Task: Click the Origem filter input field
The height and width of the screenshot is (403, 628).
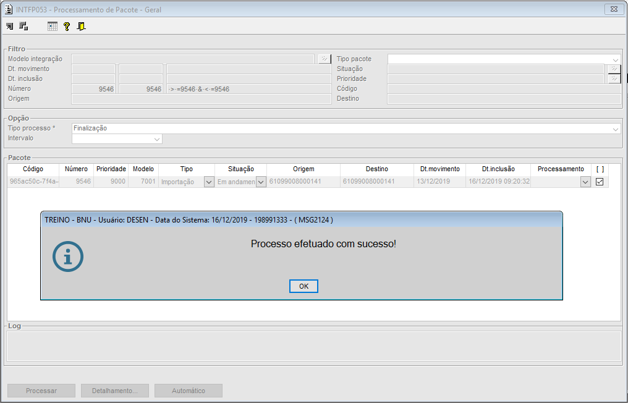Action: point(202,99)
